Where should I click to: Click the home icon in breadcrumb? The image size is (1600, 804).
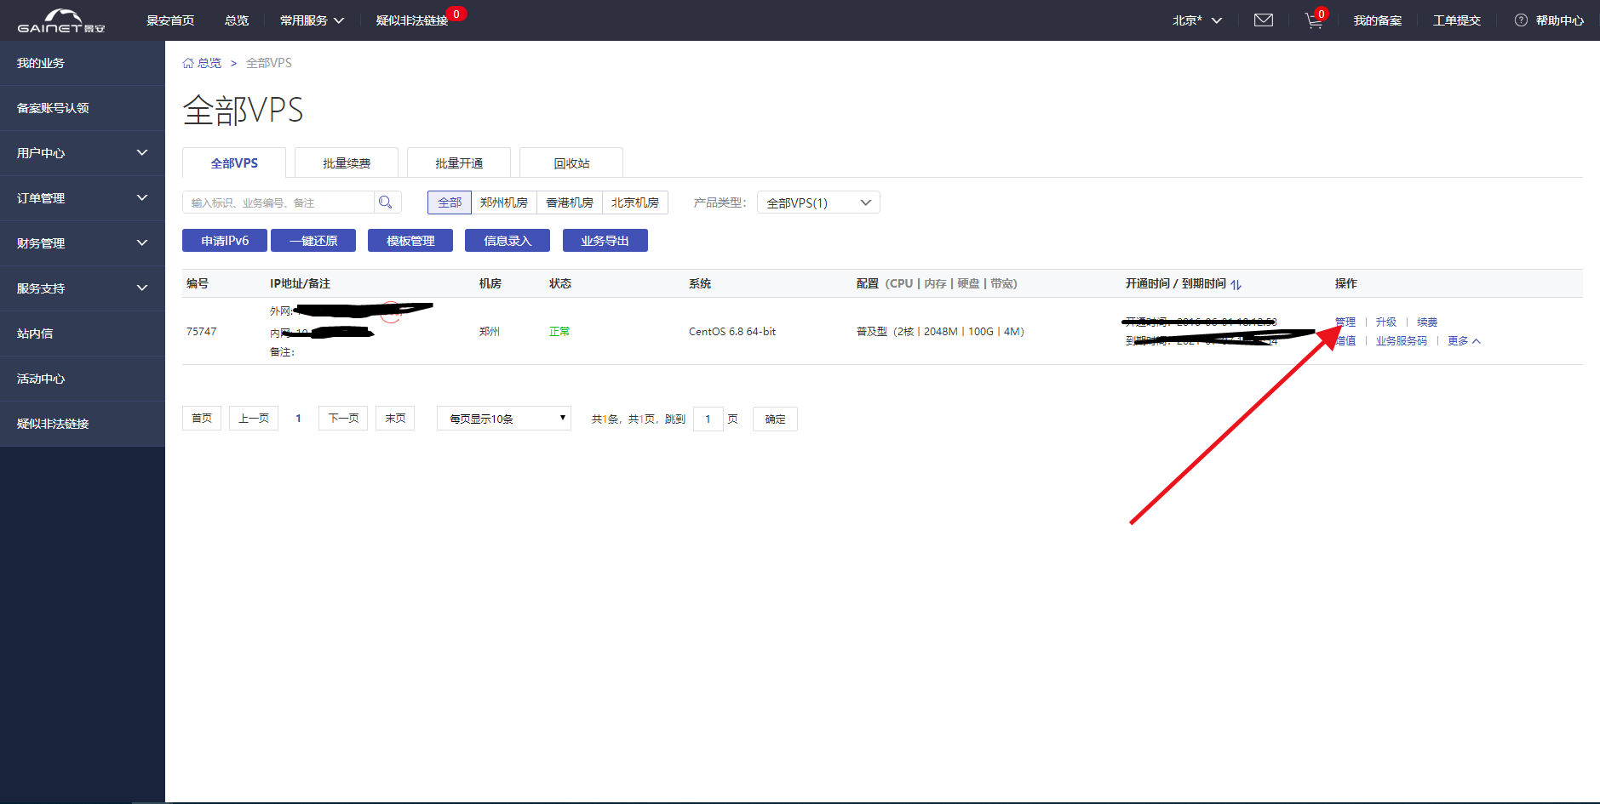coord(188,63)
